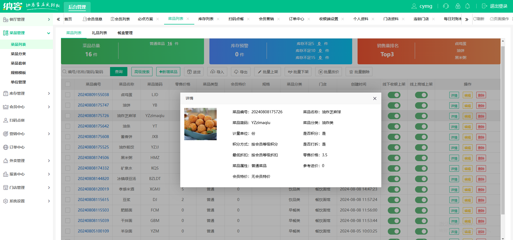Click 删除 button for 豆浆 row
The height and width of the screenshot is (240, 513).
[481, 200]
